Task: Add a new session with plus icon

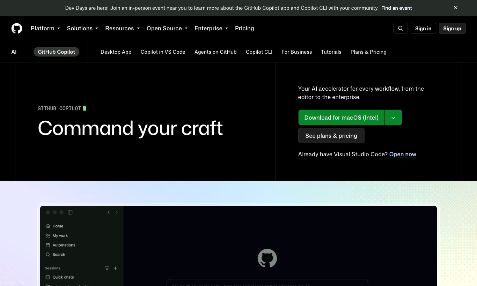Action: click(x=115, y=268)
